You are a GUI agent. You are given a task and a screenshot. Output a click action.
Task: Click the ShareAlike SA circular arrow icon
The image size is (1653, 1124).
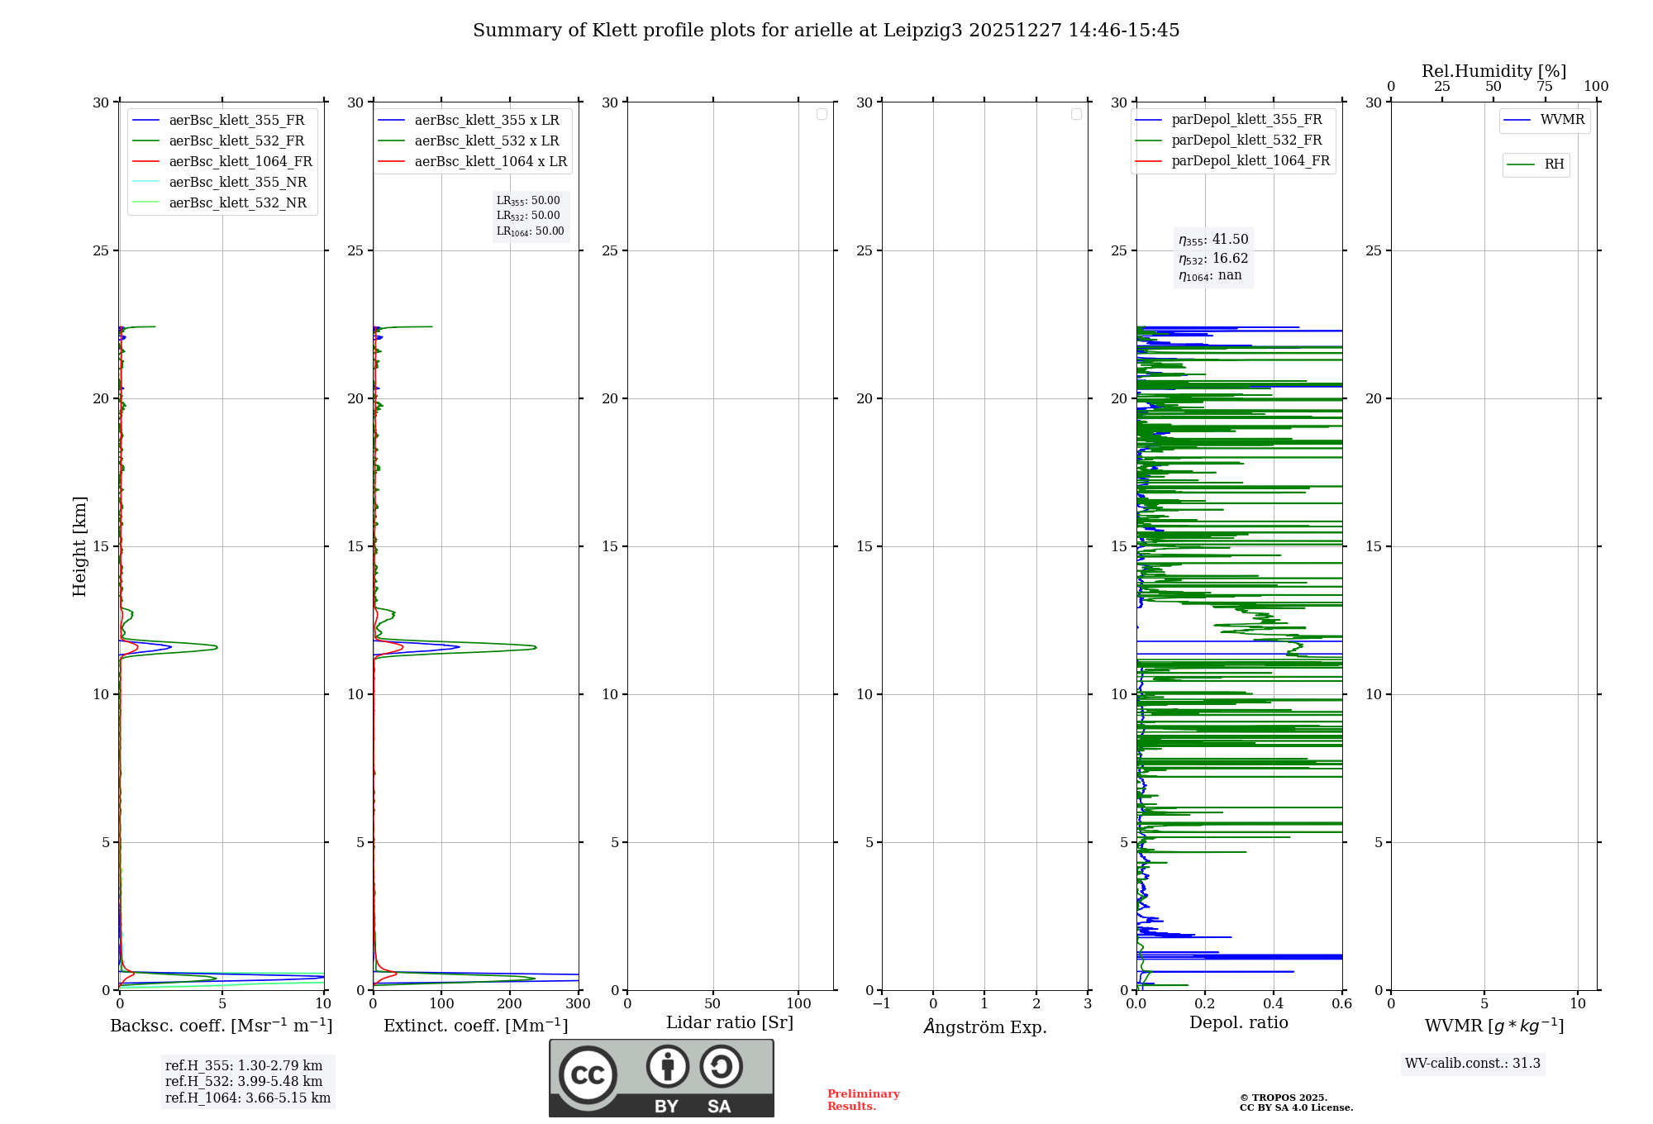click(721, 1067)
